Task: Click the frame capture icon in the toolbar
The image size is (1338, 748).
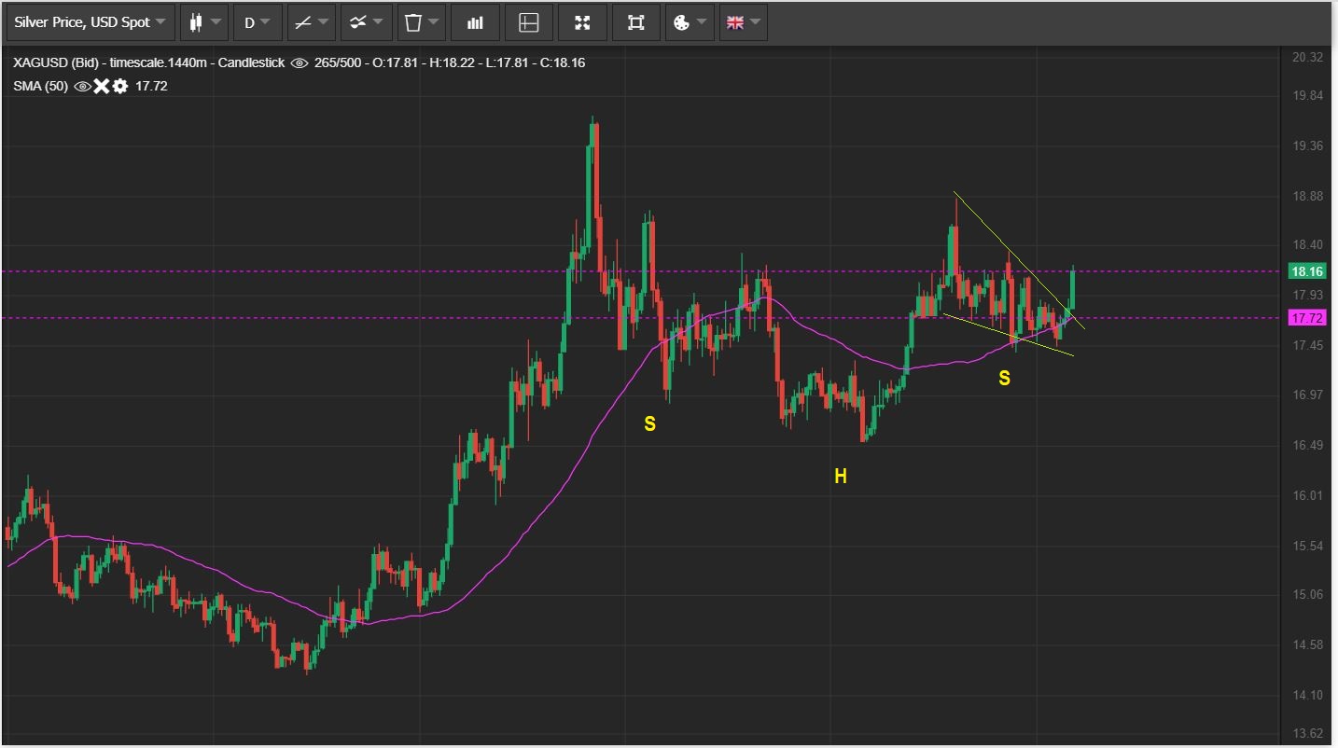Action: coord(636,22)
